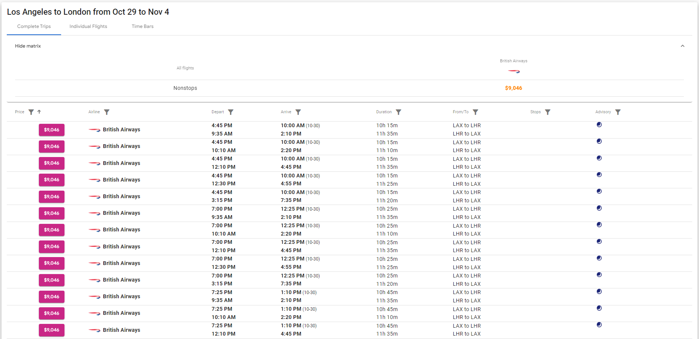
Task: Open the Advisory column filter icon
Action: coord(618,112)
